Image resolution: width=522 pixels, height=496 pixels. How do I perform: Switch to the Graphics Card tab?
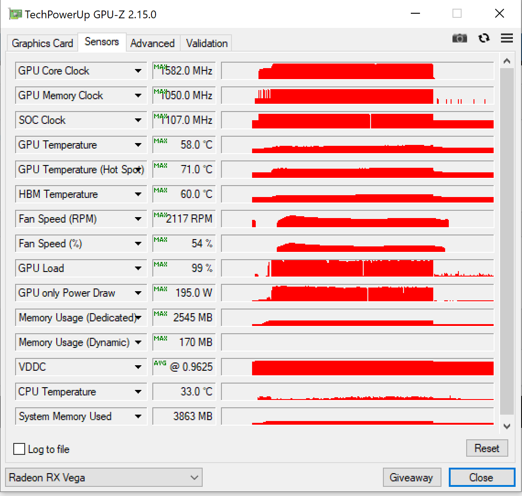click(42, 43)
